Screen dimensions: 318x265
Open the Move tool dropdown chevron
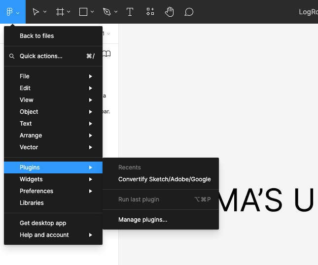pyautogui.click(x=45, y=12)
